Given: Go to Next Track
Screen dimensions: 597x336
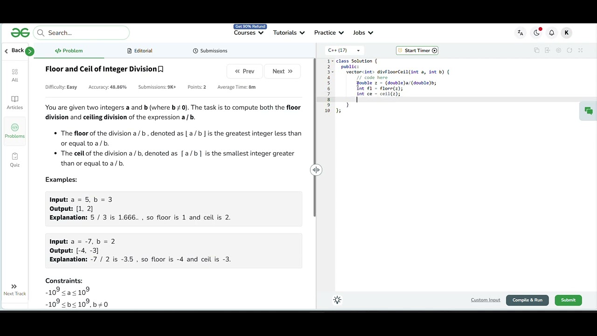Looking at the screenshot, I should (15, 290).
